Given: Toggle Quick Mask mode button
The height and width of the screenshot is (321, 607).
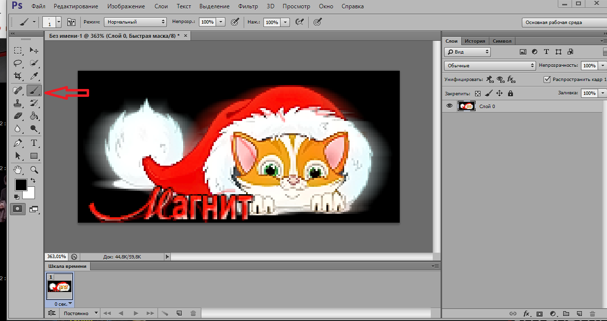Looking at the screenshot, I should coord(18,209).
